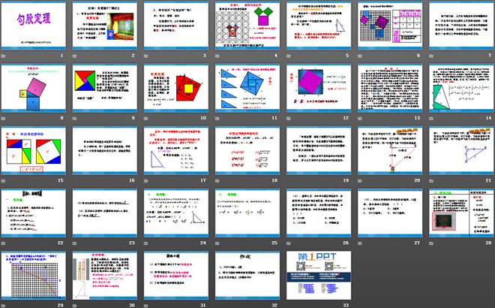495x308 pixels.
Task: Choose slide 5 with small right triangle
Action: point(319,26)
